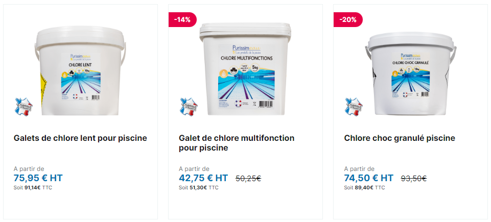
Task: Click the 75,95 € HT price
Action: point(38,178)
